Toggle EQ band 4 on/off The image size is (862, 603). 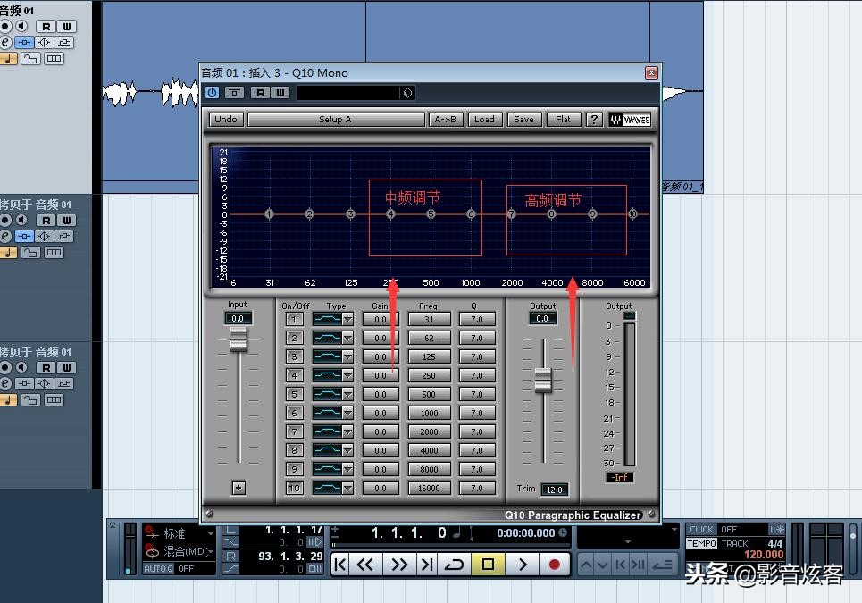click(294, 375)
